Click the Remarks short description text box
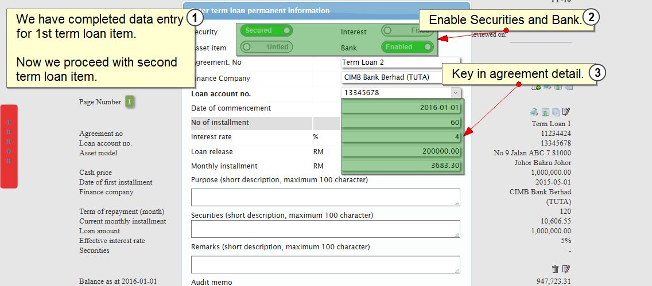Image resolution: width=652 pixels, height=286 pixels. 325,264
